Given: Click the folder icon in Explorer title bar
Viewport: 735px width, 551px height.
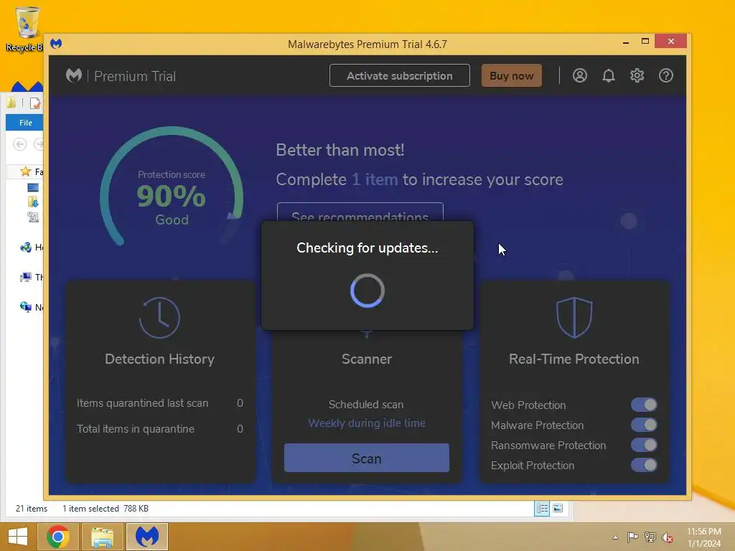Looking at the screenshot, I should coord(11,103).
